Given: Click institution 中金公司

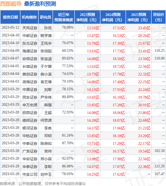Looking at the screenshot, I should click(30, 175).
